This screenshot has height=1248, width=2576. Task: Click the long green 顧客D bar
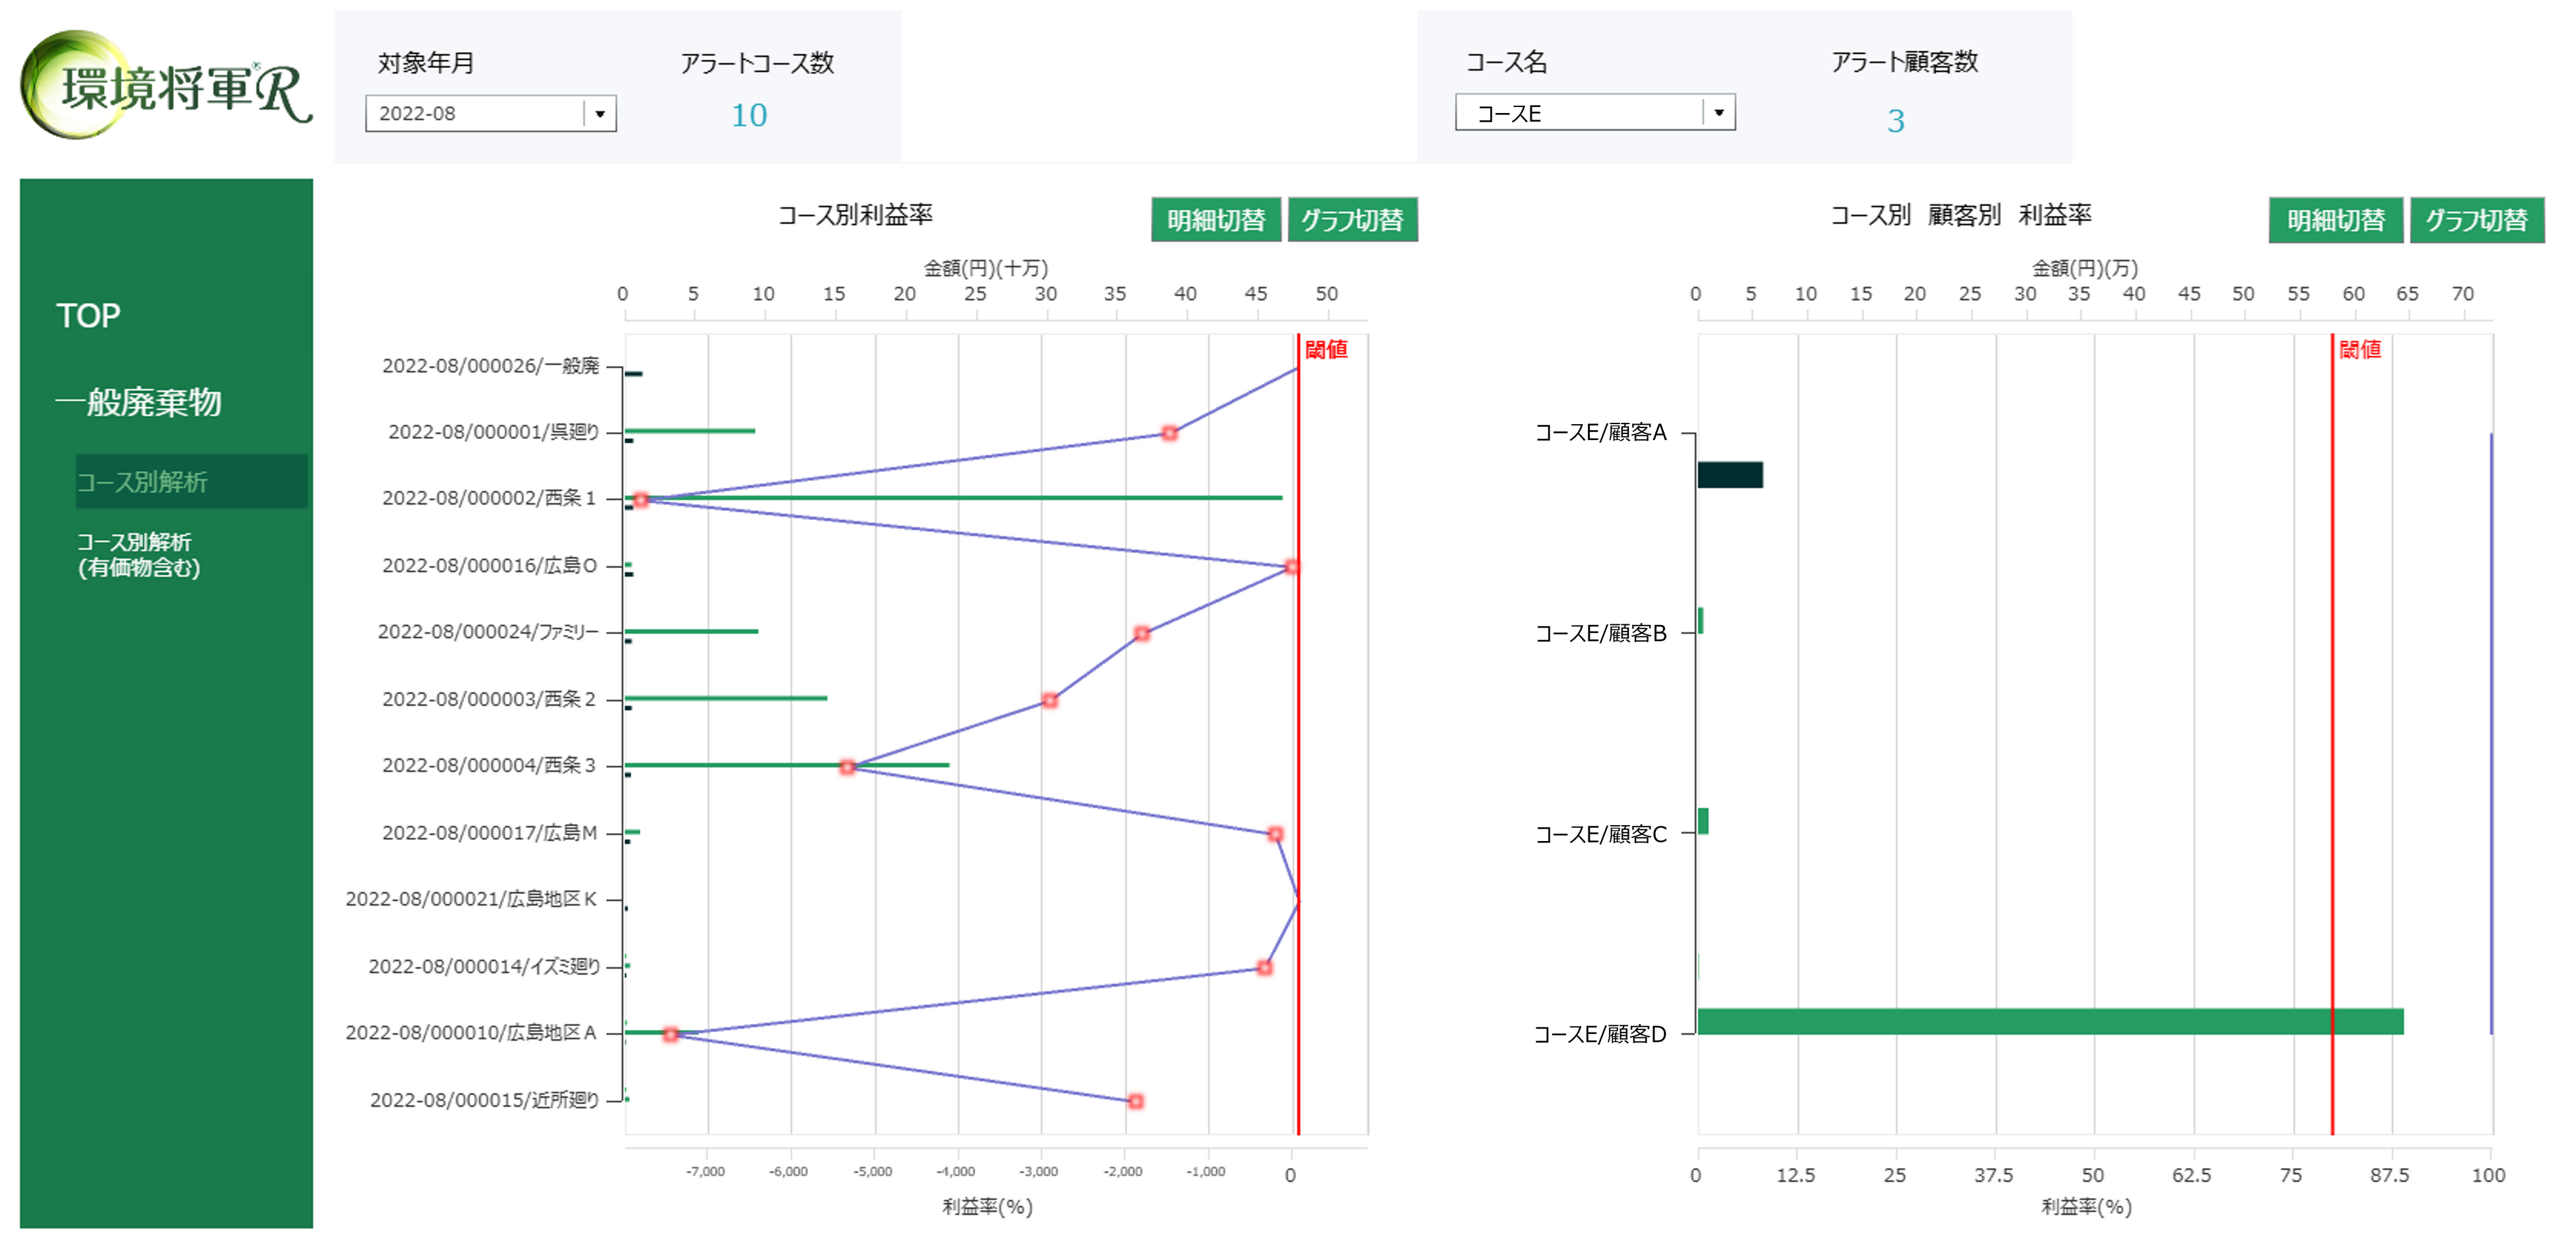(2050, 1021)
